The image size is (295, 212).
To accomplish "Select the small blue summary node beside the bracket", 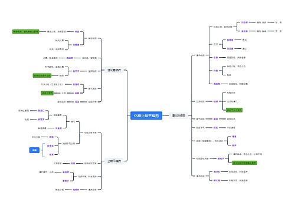I will coord(34,150).
